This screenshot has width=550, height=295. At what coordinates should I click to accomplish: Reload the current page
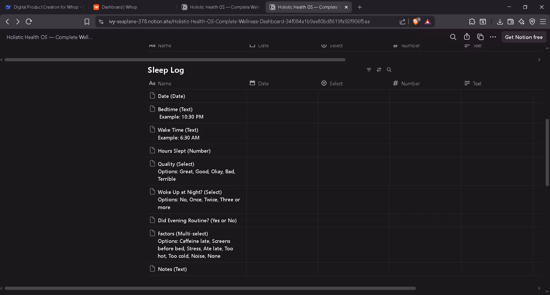tap(29, 21)
